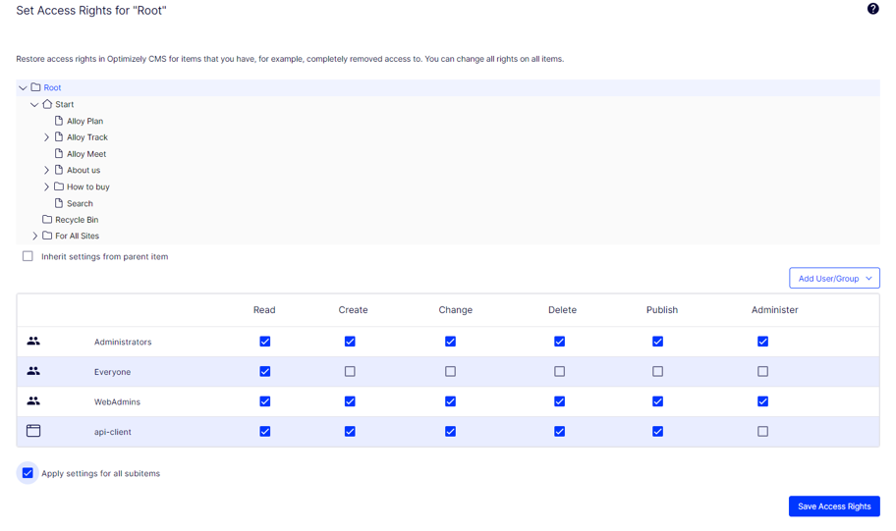Select How to buy in tree
The image size is (896, 531).
click(x=87, y=186)
